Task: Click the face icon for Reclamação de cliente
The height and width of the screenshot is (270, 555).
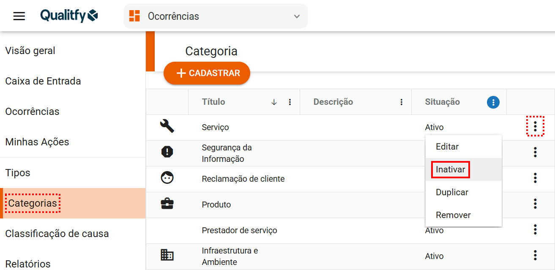Action: (x=167, y=178)
